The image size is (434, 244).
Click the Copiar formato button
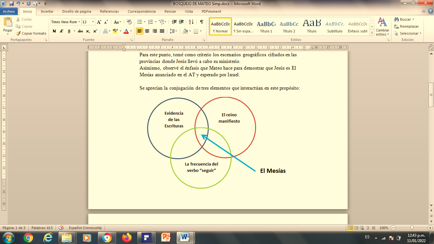(x=31, y=33)
